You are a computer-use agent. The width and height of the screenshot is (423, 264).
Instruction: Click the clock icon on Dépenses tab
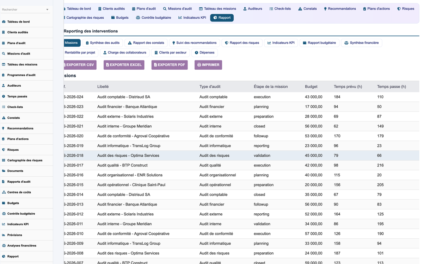tap(196, 53)
